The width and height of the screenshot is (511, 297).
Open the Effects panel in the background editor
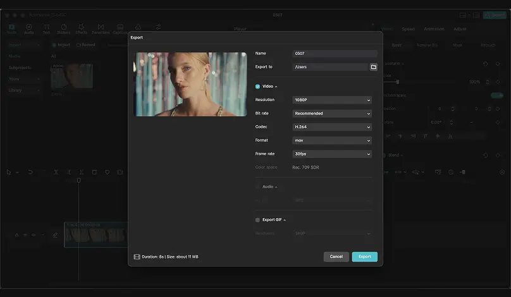click(x=81, y=29)
